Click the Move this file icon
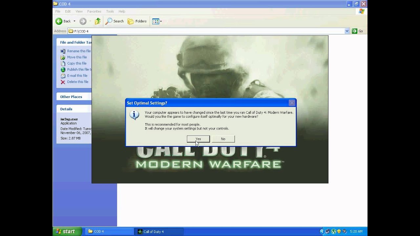Image resolution: width=420 pixels, height=236 pixels. pyautogui.click(x=63, y=57)
